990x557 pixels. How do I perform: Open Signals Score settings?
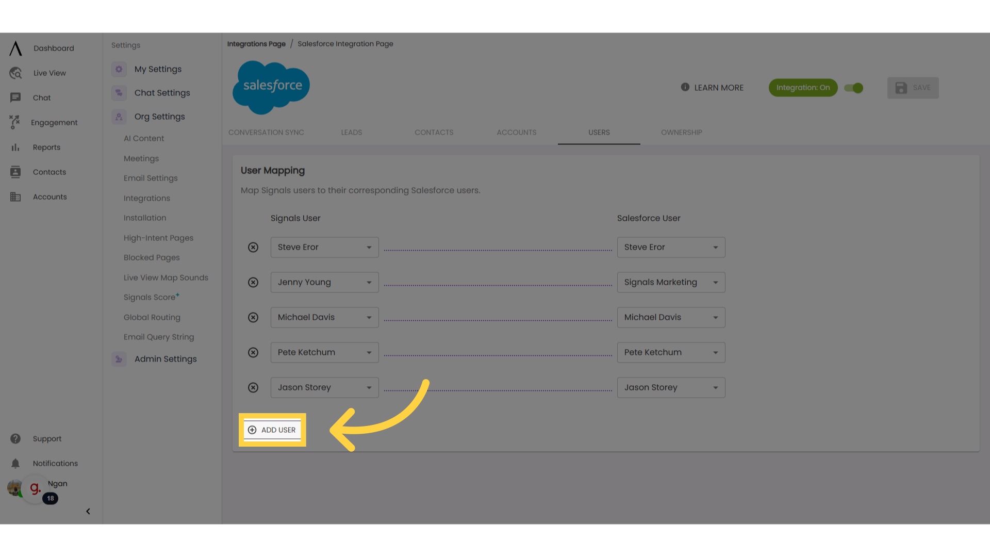click(x=152, y=297)
